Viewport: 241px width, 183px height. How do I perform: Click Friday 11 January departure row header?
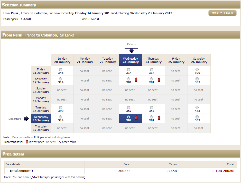[x=41, y=71]
